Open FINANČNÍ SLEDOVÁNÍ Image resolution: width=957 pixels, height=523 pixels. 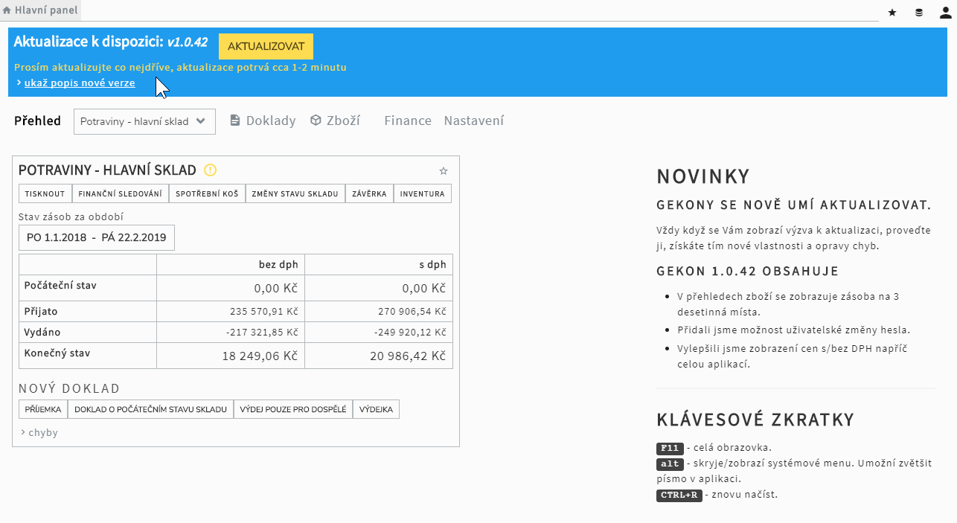coord(120,193)
